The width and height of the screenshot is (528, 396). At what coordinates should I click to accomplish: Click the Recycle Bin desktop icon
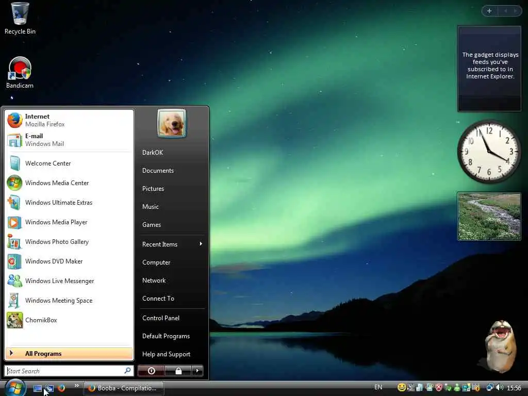tap(20, 19)
